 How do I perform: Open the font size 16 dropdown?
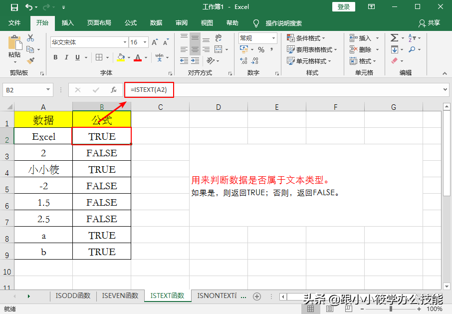[145, 42]
